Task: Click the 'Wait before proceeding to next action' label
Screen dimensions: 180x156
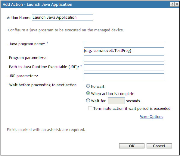Action: 43,85
